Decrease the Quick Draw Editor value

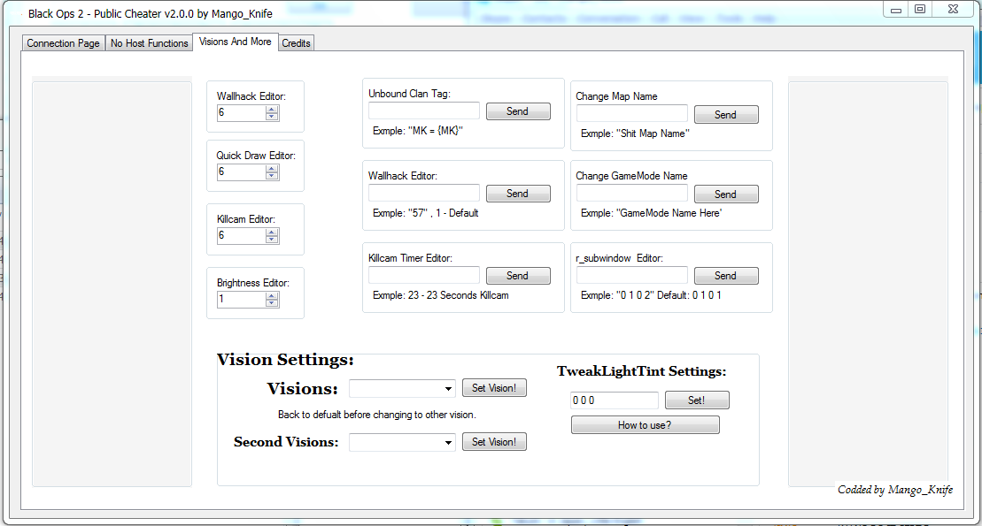pyautogui.click(x=271, y=176)
